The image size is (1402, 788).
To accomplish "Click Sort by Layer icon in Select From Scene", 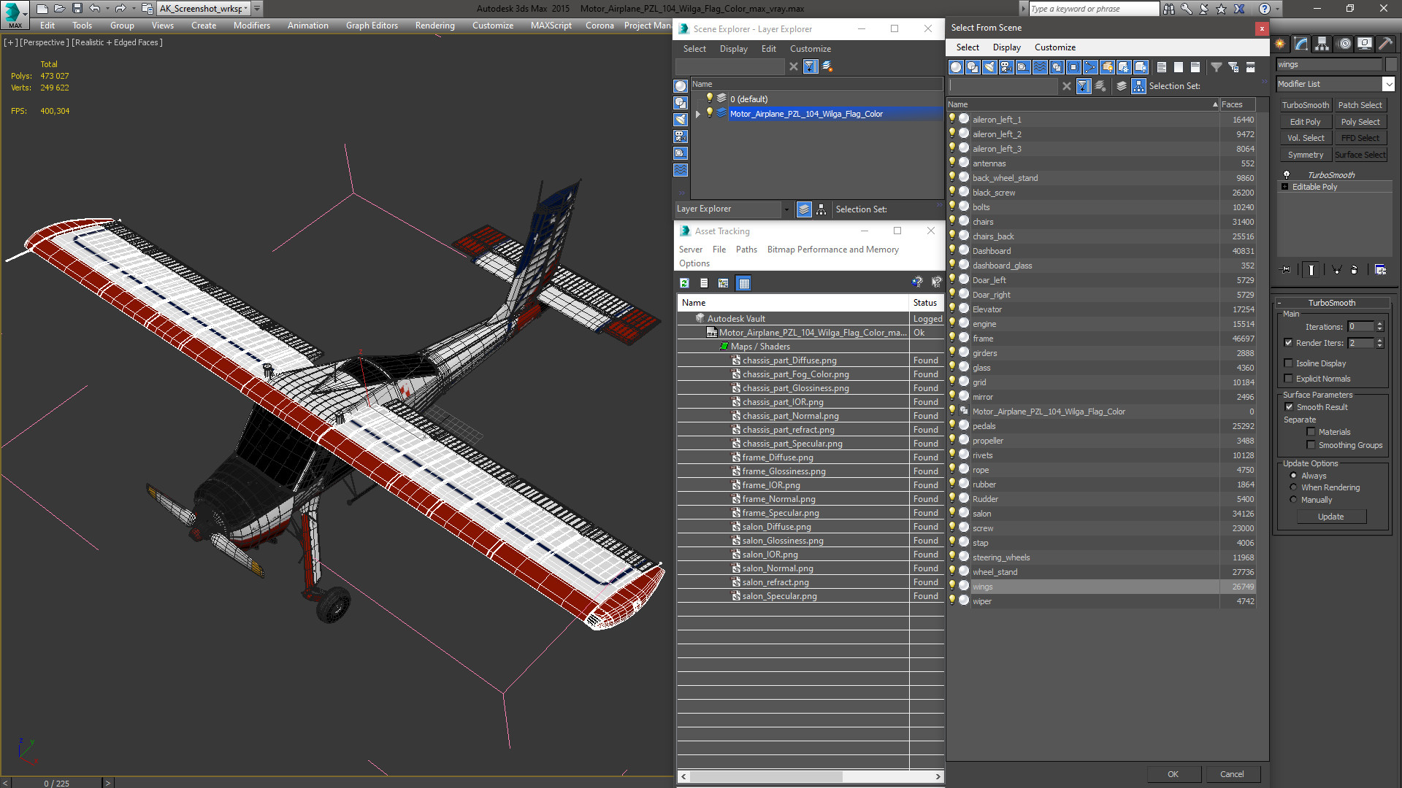I will point(1122,86).
